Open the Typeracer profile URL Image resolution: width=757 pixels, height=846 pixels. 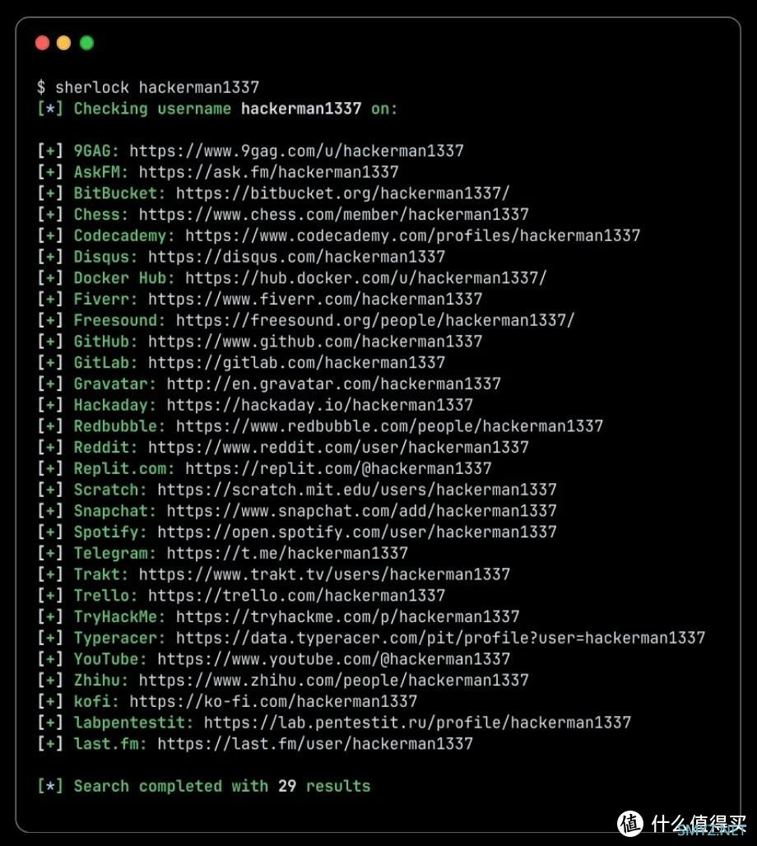(x=440, y=637)
